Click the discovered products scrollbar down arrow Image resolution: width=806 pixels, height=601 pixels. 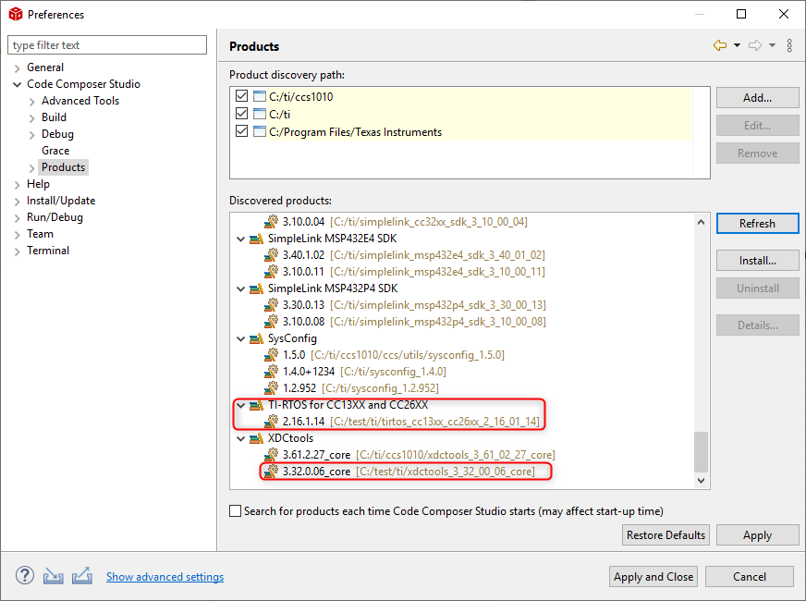coord(702,480)
